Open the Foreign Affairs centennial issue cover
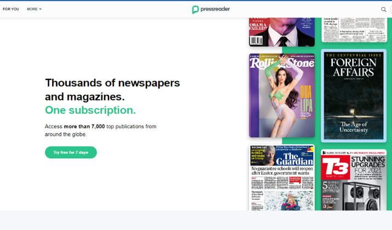This screenshot has height=230, width=392. pyautogui.click(x=354, y=96)
